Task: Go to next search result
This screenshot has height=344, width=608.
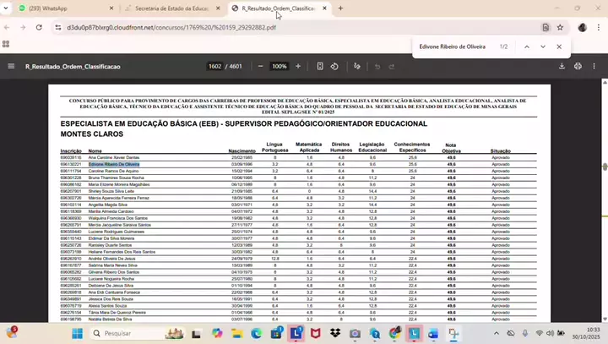Action: [x=543, y=46]
